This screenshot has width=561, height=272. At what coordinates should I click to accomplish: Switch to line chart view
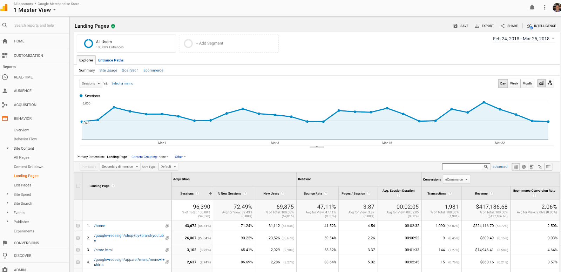pyautogui.click(x=542, y=83)
